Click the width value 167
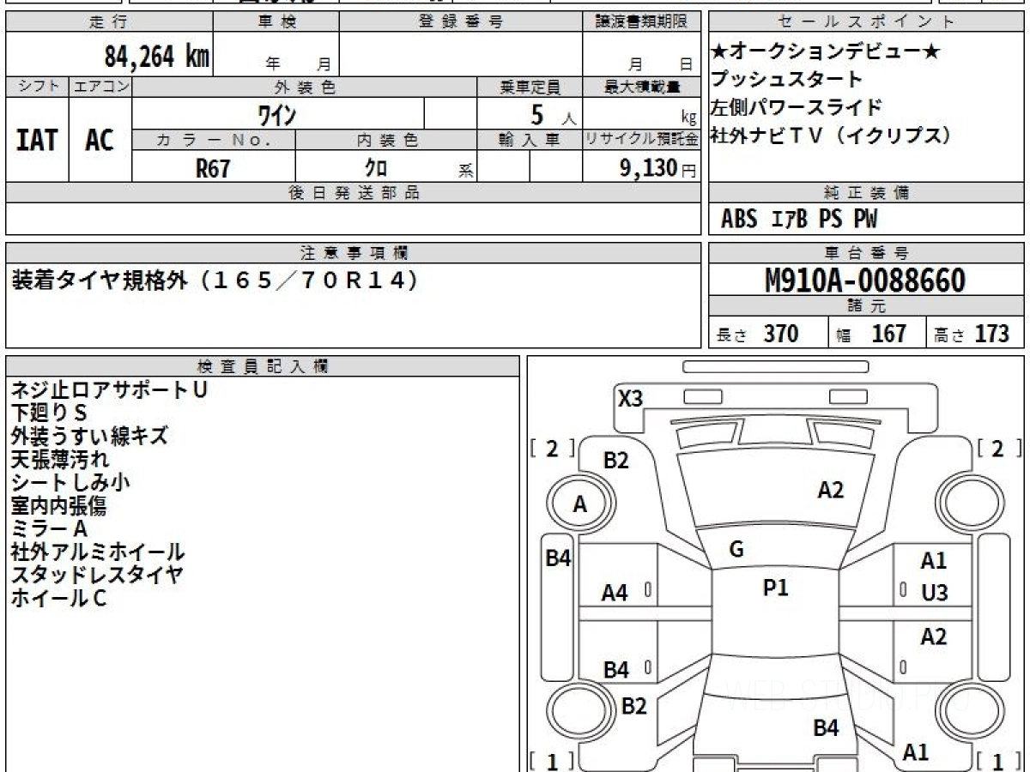Image resolution: width=1030 pixels, height=772 pixels. pyautogui.click(x=888, y=334)
